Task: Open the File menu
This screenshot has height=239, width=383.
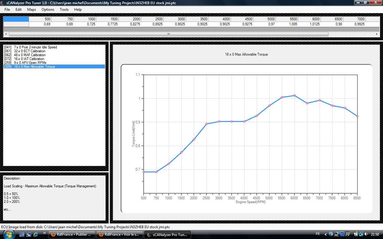Action: [x=7, y=9]
